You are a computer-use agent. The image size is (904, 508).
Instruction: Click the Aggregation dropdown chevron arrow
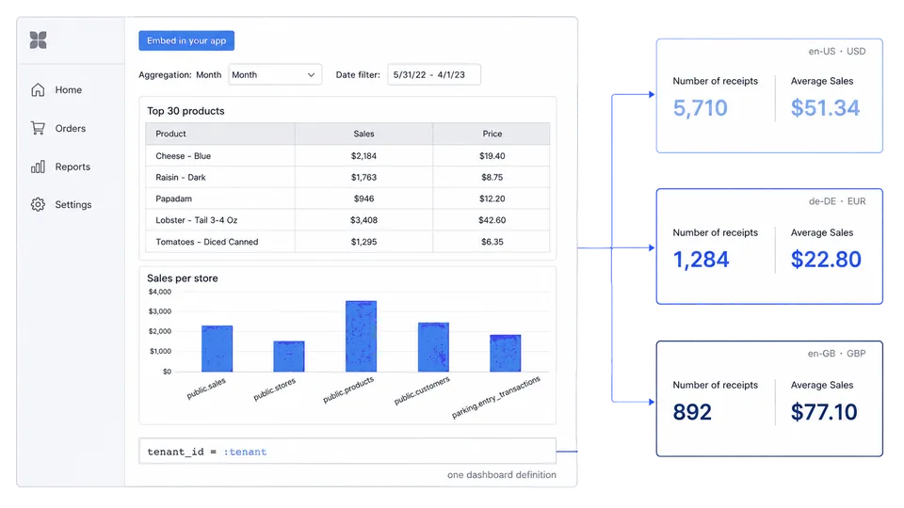coord(311,75)
